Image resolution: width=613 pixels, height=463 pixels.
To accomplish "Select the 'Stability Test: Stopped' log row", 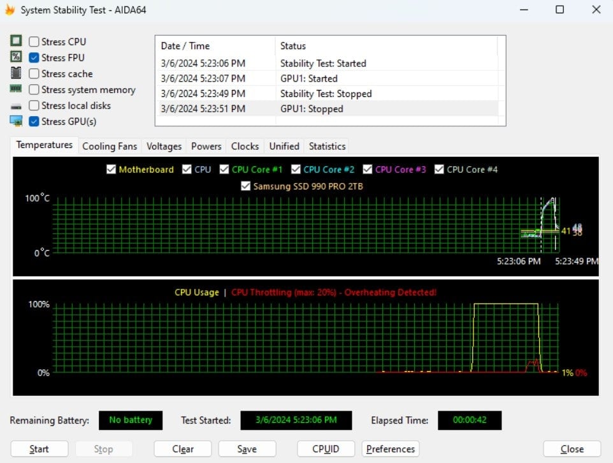I will coord(328,94).
